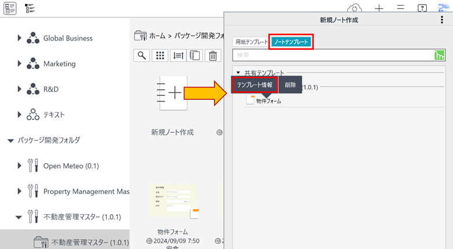Select Marketing label in tree

click(x=60, y=64)
